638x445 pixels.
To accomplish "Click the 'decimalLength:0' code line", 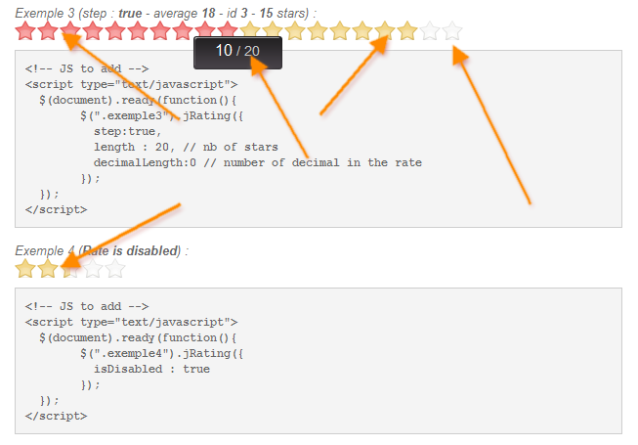I will point(258,162).
